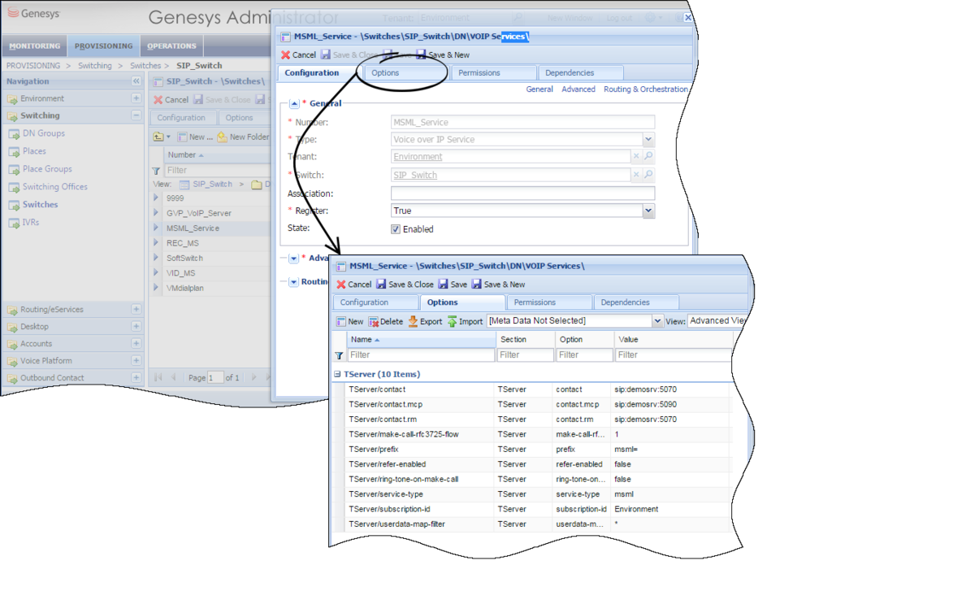Switch to the OPERATIONS tab

(x=171, y=46)
